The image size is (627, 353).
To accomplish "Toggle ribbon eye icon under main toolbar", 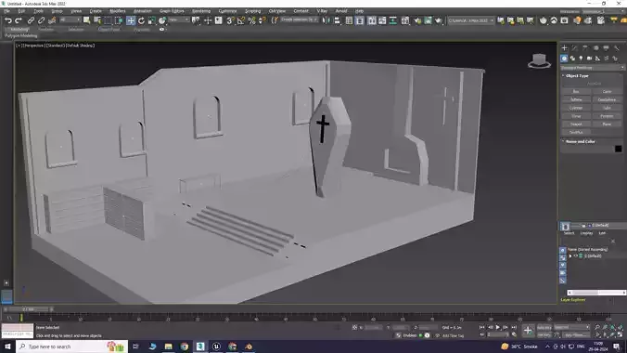I will (161, 29).
